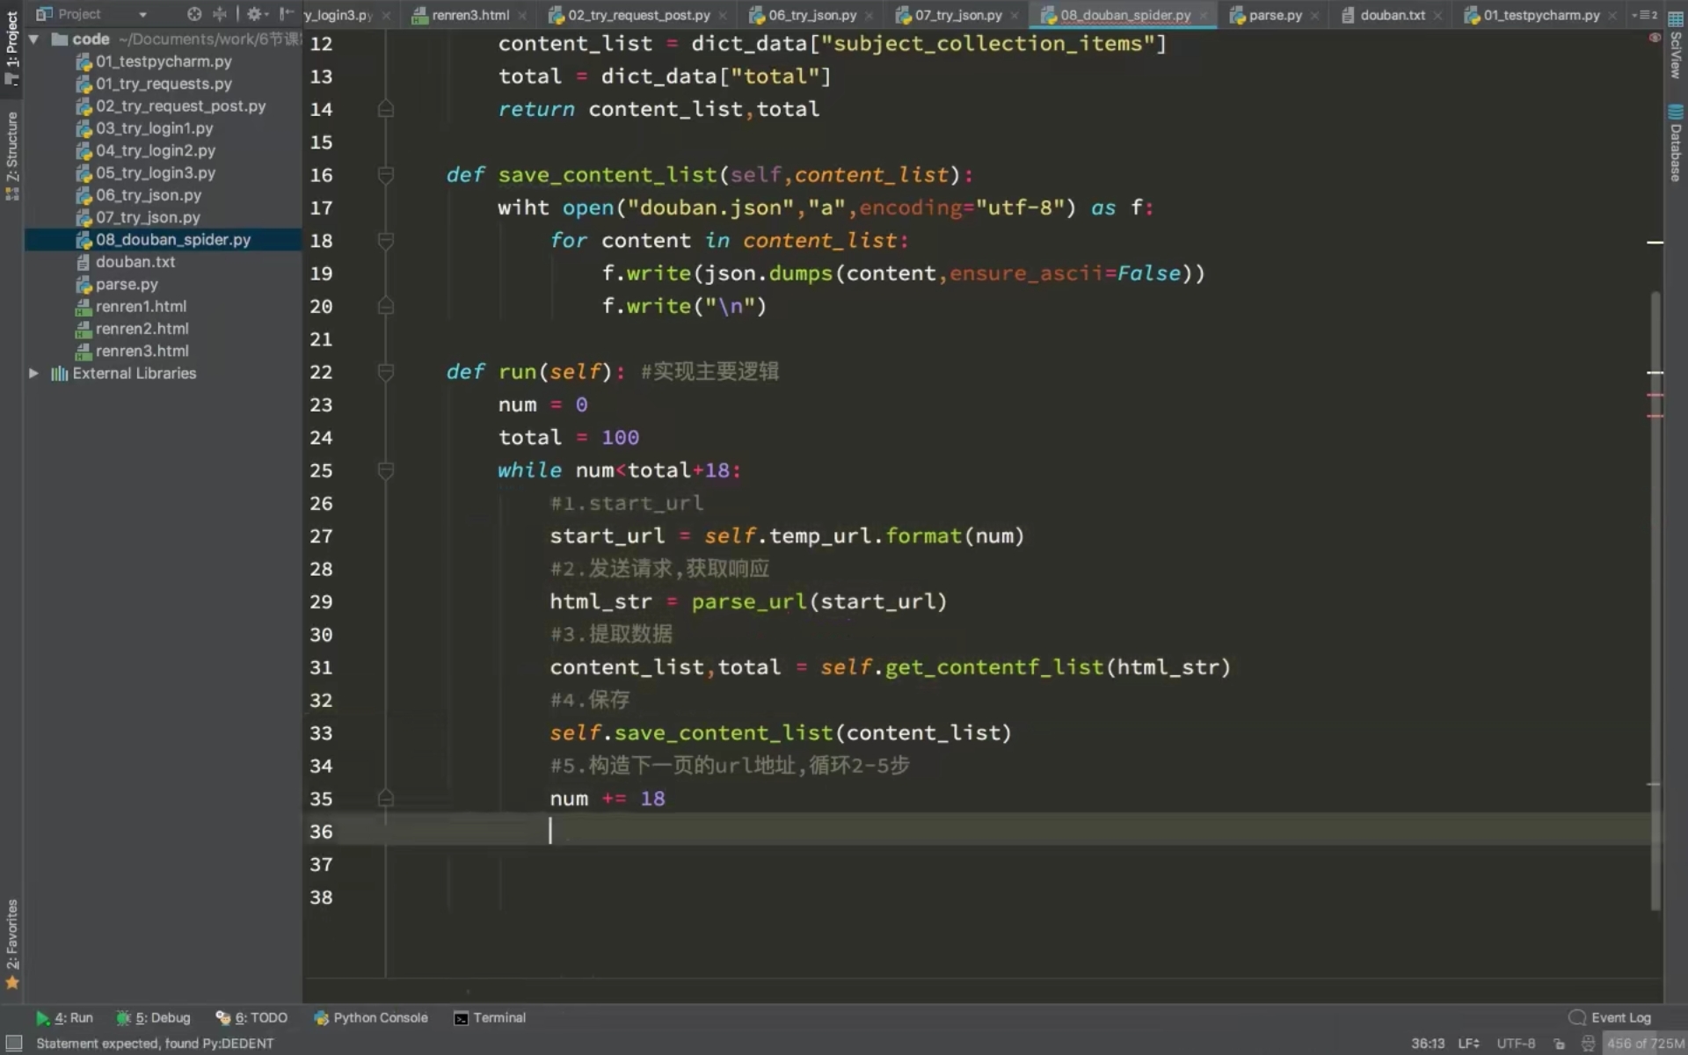1688x1055 pixels.
Task: Open the inspection profile inspector icon
Action: pyautogui.click(x=1588, y=1044)
